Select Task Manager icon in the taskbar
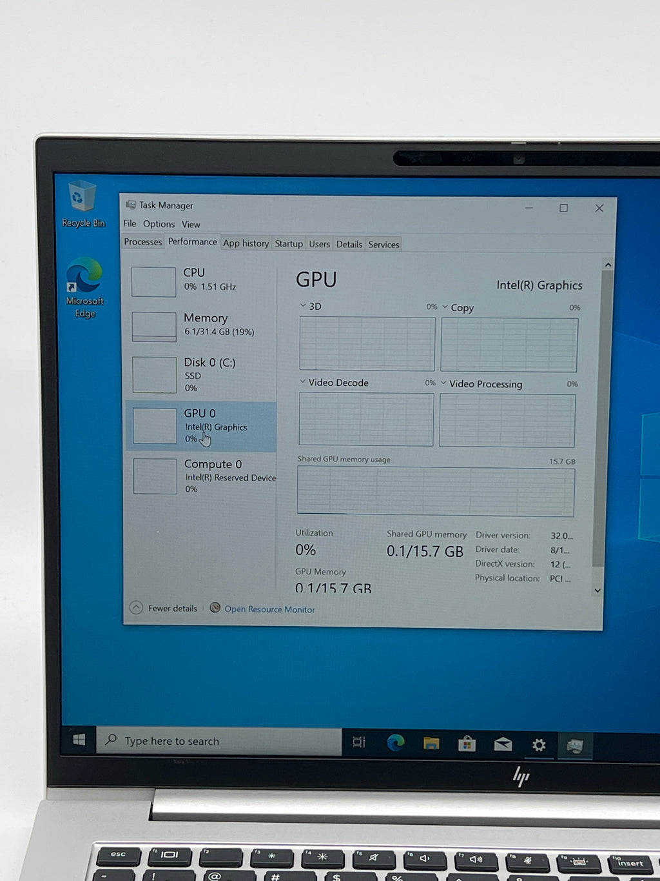Screen dimensions: 660x881 click(574, 746)
